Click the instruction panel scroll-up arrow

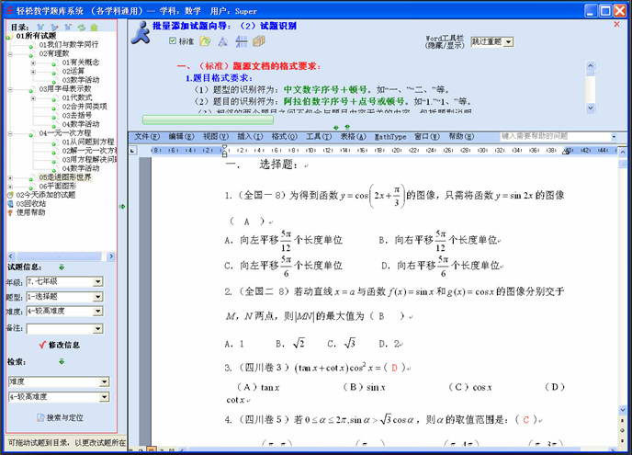(591, 66)
